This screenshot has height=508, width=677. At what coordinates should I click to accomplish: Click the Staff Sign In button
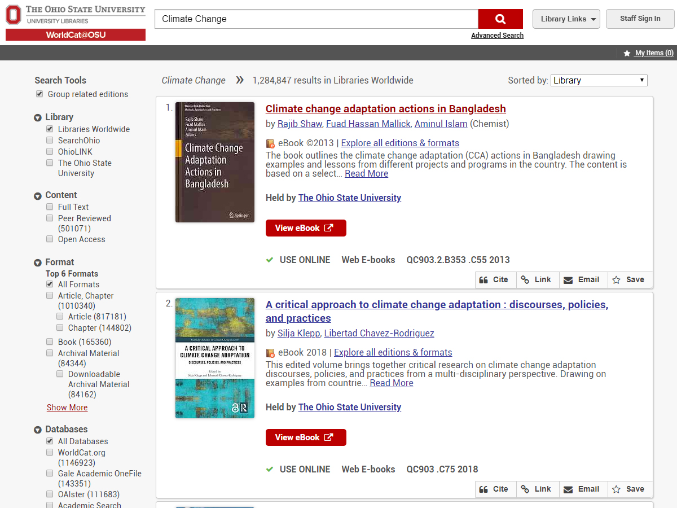click(640, 19)
